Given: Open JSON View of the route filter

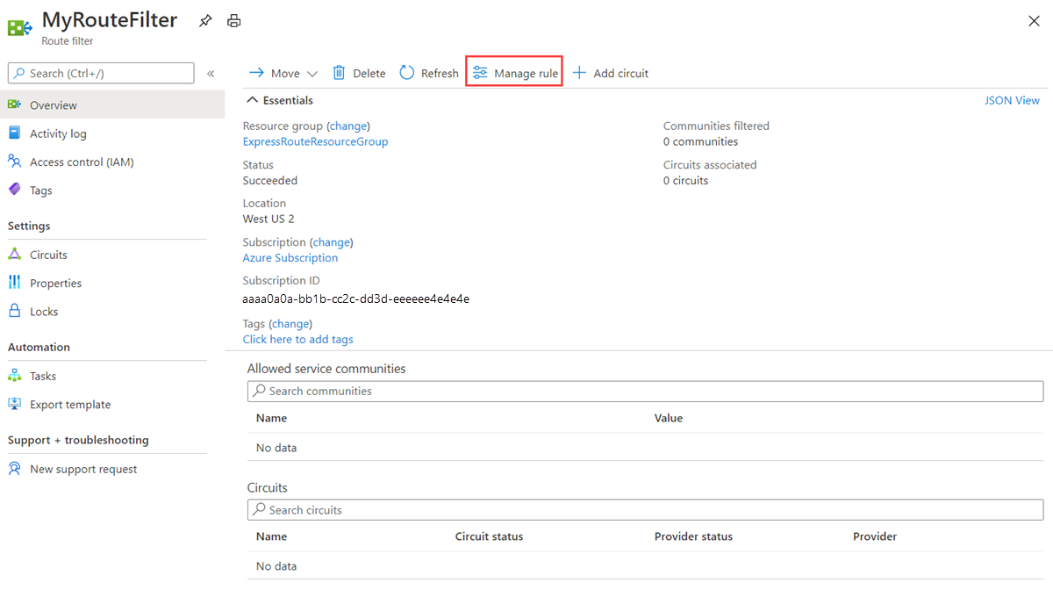Looking at the screenshot, I should 1011,100.
